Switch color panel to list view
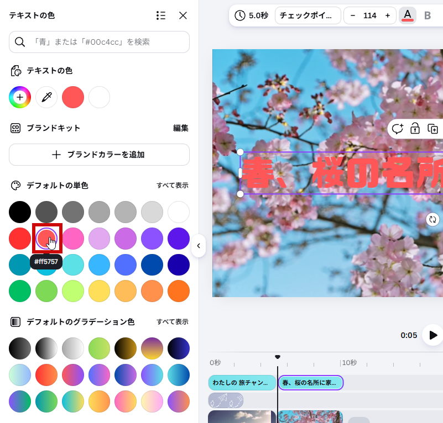This screenshot has width=443, height=423. pyautogui.click(x=161, y=15)
